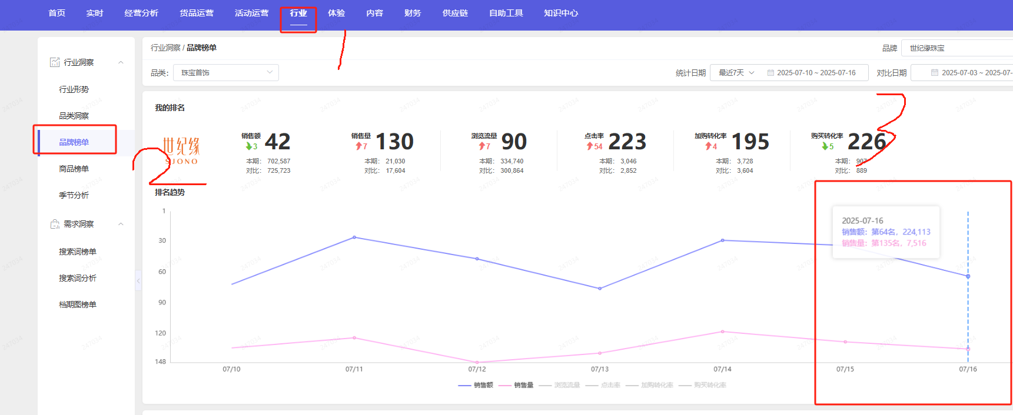Image resolution: width=1013 pixels, height=415 pixels.
Task: Collapse the 行业洞察 sidebar group
Action: tap(121, 62)
